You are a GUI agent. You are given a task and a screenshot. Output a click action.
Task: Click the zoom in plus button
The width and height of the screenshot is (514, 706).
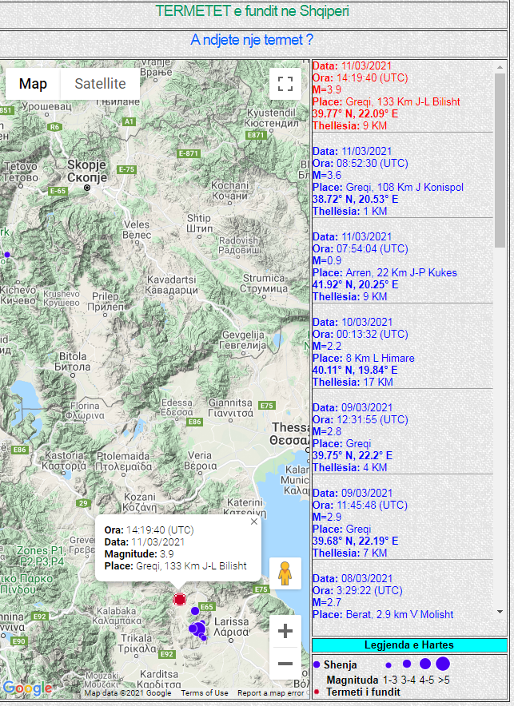(285, 632)
